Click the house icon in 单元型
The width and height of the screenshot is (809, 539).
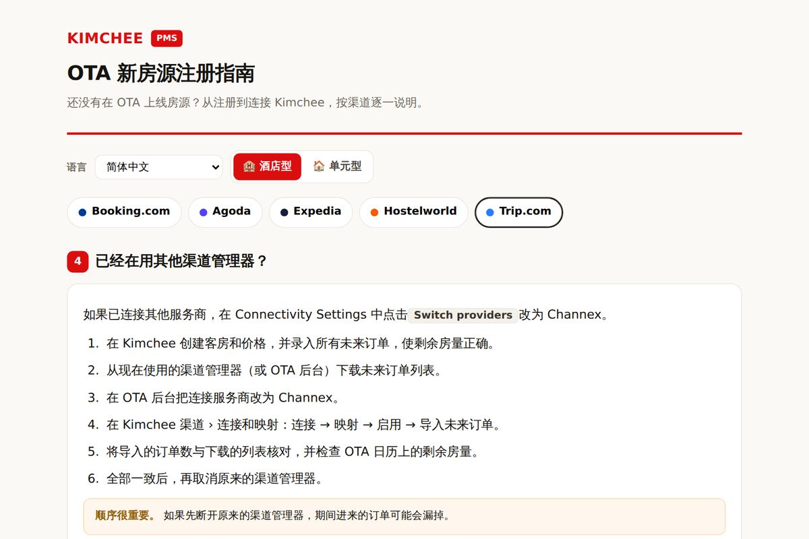[x=319, y=166]
